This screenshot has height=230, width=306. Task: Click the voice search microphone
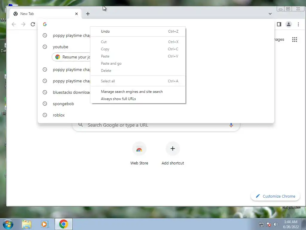(231, 125)
